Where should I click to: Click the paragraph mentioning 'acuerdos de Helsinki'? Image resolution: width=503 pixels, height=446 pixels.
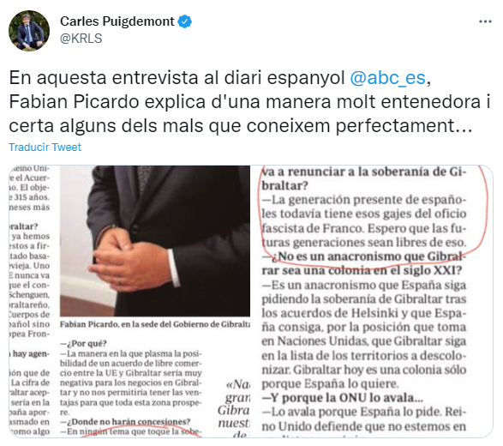click(364, 334)
